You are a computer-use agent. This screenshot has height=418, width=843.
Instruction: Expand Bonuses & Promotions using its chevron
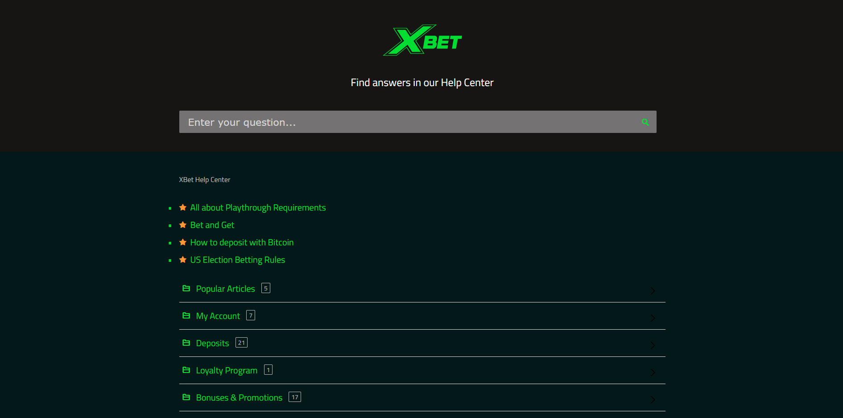[653, 400]
